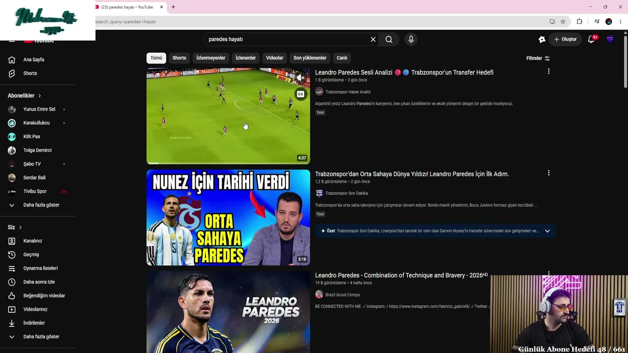Select the Videolar filter chip
Image resolution: width=628 pixels, height=353 pixels.
pos(275,58)
